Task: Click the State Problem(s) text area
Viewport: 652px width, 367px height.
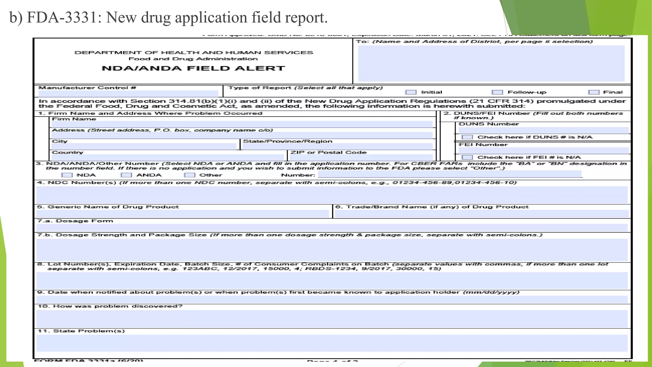Action: (332, 343)
